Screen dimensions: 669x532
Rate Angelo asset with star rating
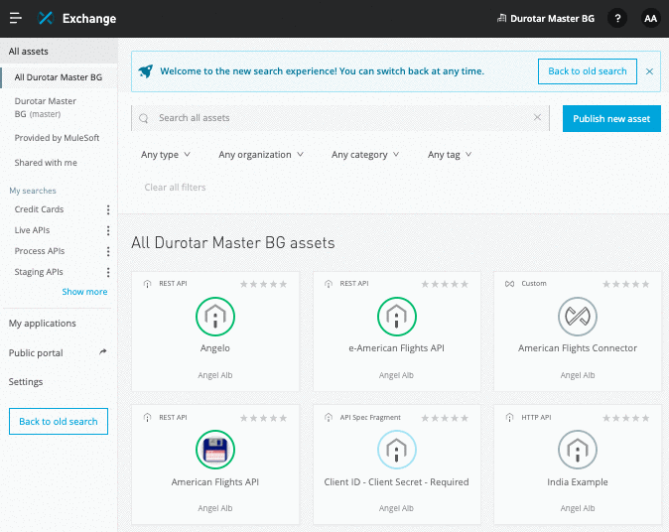coord(263,284)
